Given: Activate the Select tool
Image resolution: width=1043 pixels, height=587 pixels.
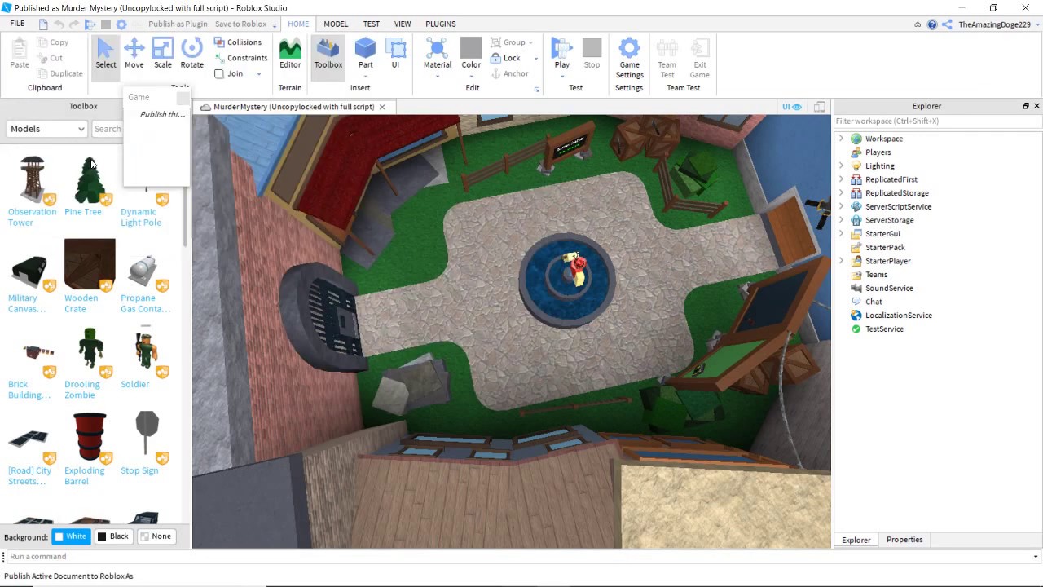Looking at the screenshot, I should coord(106,55).
